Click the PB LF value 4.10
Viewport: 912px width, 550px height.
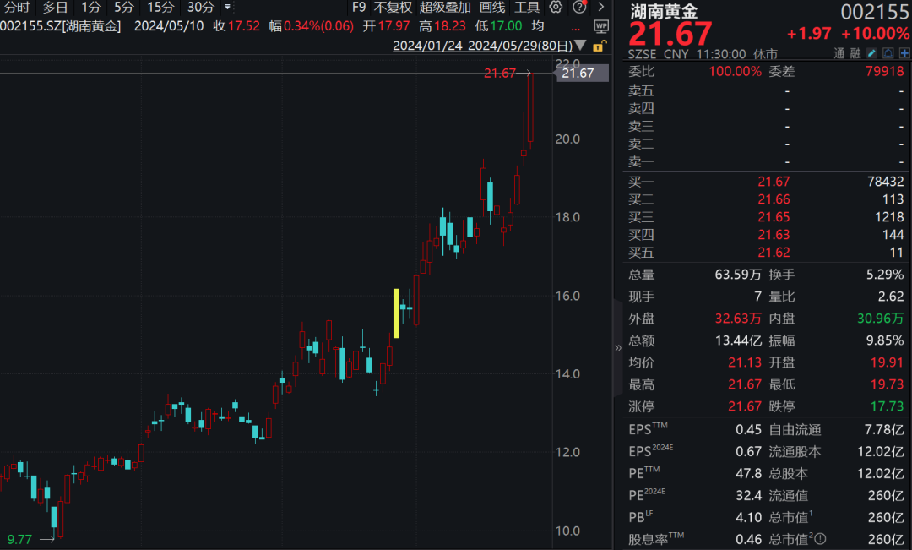coord(748,517)
